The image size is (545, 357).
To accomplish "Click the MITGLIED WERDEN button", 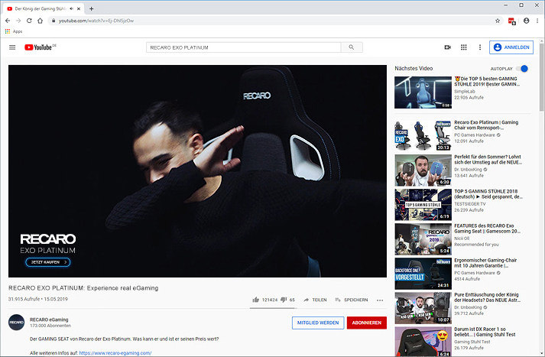I will [317, 323].
